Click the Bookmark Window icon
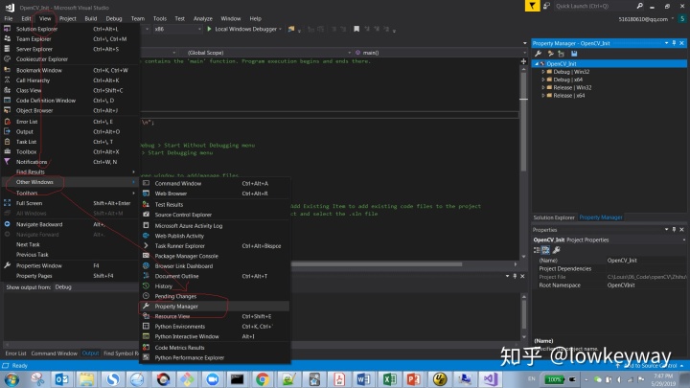 pyautogui.click(x=7, y=70)
